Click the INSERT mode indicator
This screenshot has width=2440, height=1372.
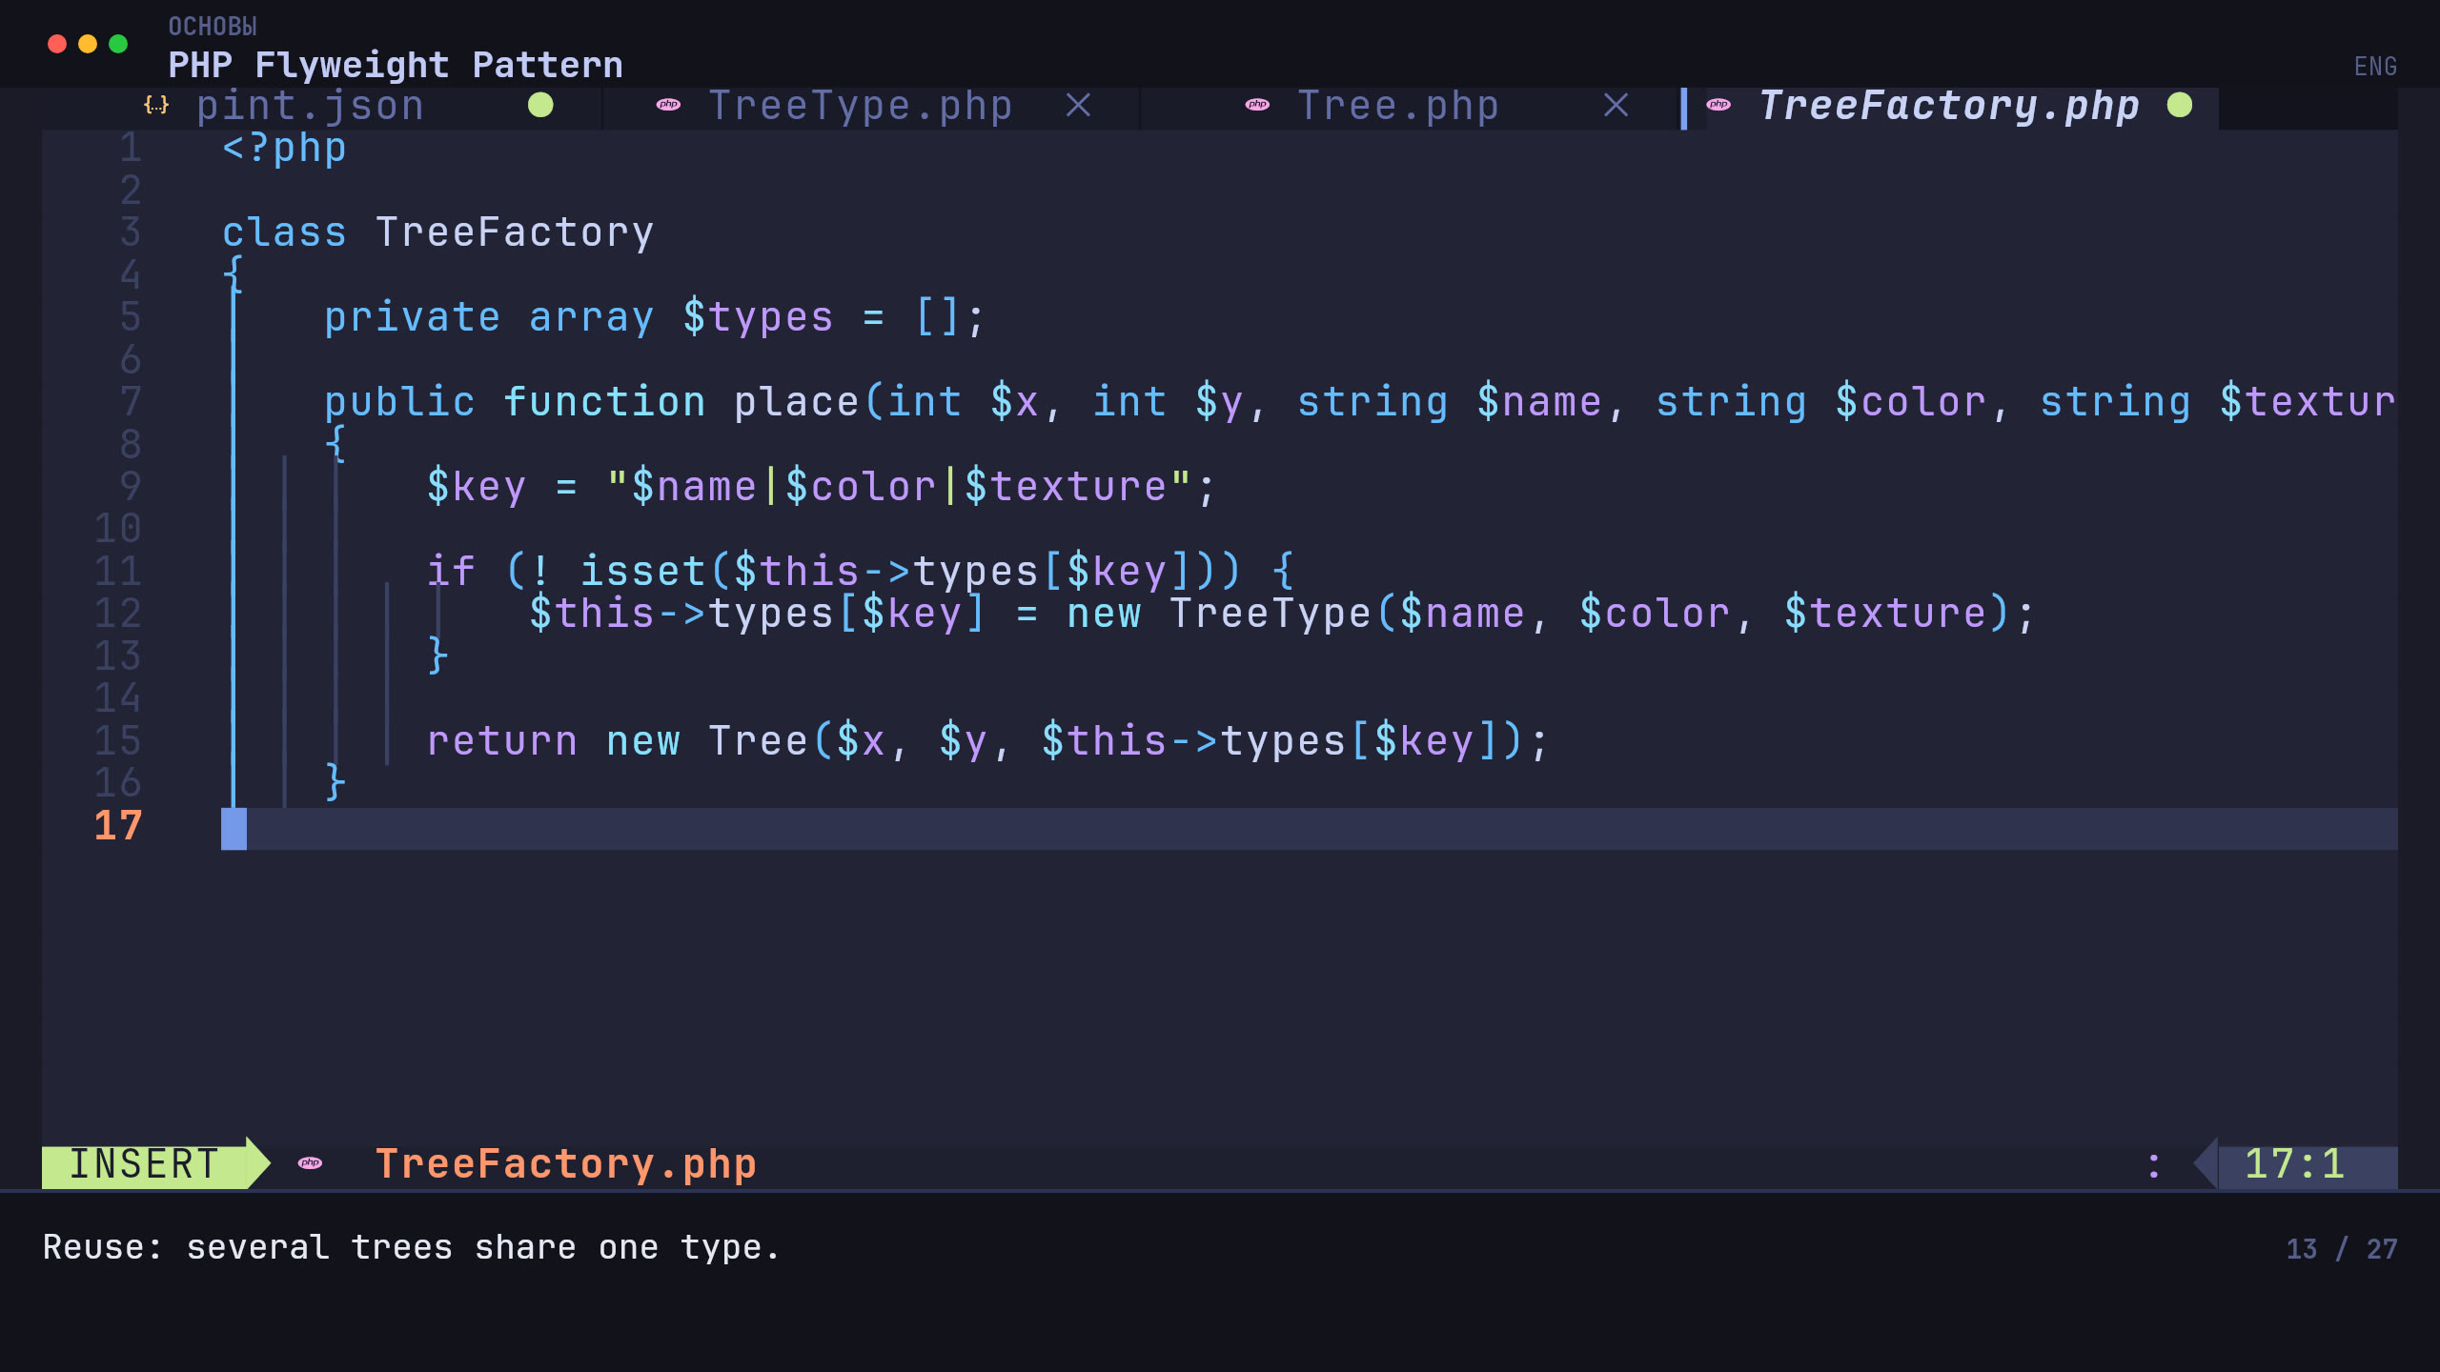click(x=145, y=1165)
